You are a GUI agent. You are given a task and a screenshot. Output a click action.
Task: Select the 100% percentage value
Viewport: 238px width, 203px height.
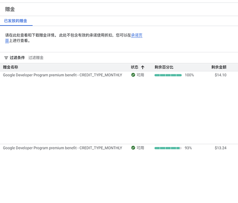pyautogui.click(x=189, y=75)
